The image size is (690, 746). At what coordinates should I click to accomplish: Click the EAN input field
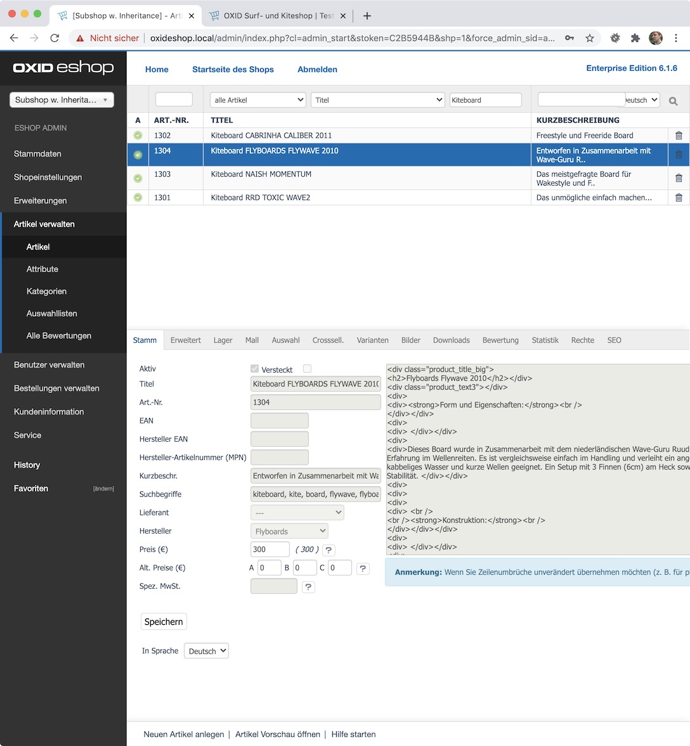(x=280, y=421)
